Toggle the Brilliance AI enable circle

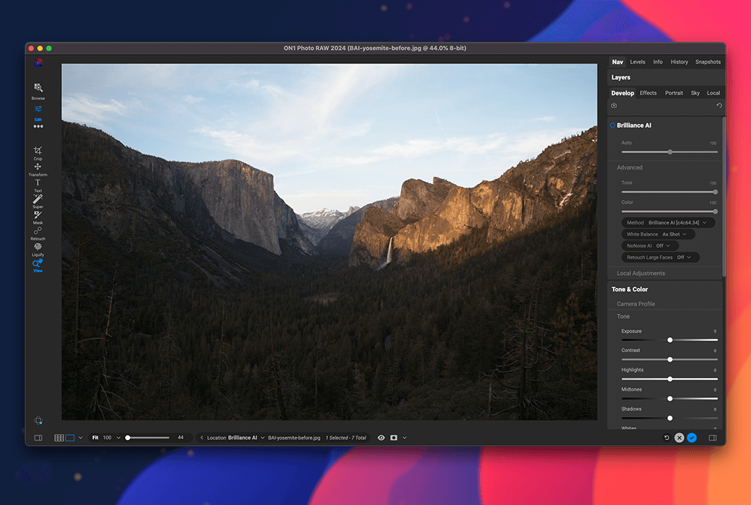612,126
